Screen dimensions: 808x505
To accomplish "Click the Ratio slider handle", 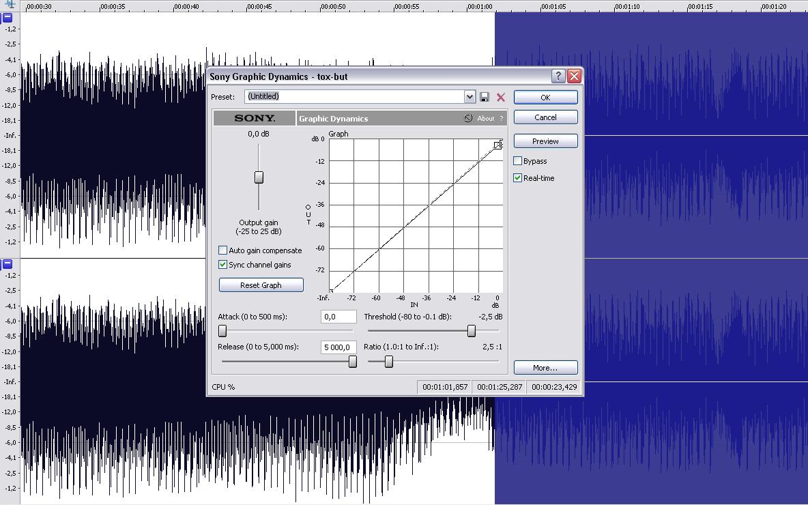I will tap(389, 362).
